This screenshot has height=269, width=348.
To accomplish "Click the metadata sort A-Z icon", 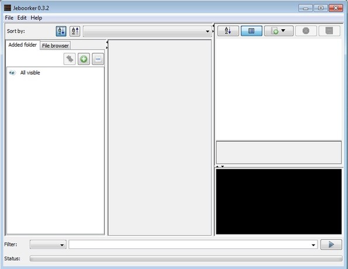I will pyautogui.click(x=228, y=31).
